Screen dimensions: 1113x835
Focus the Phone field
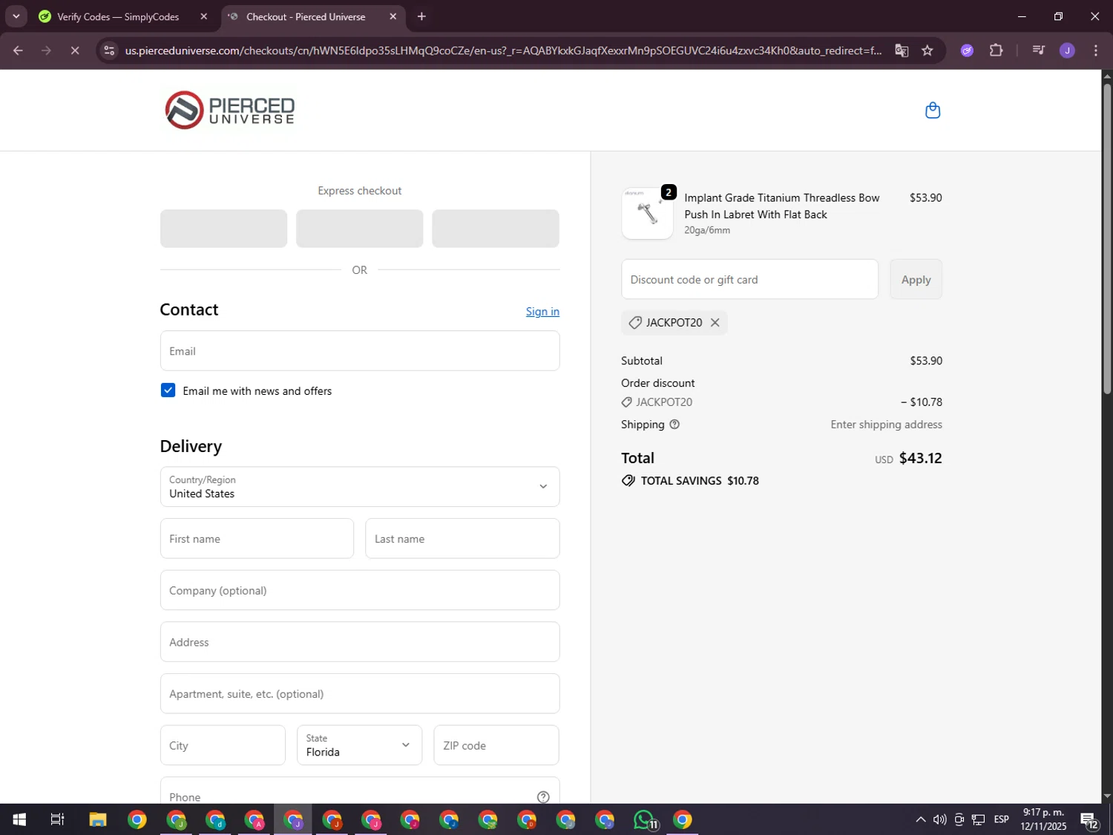[x=360, y=791]
